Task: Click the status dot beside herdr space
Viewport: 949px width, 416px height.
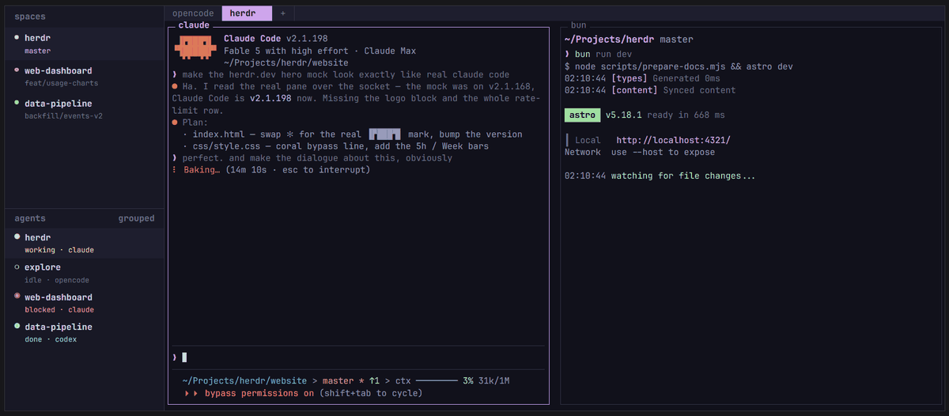Action: coord(17,38)
